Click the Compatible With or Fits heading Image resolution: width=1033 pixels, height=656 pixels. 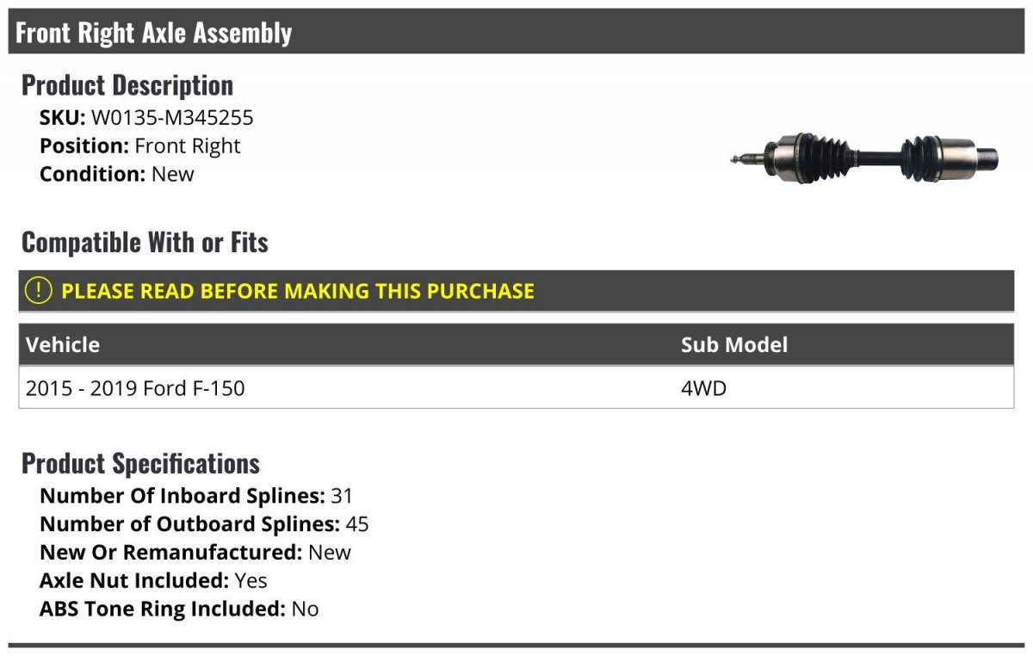(x=145, y=243)
